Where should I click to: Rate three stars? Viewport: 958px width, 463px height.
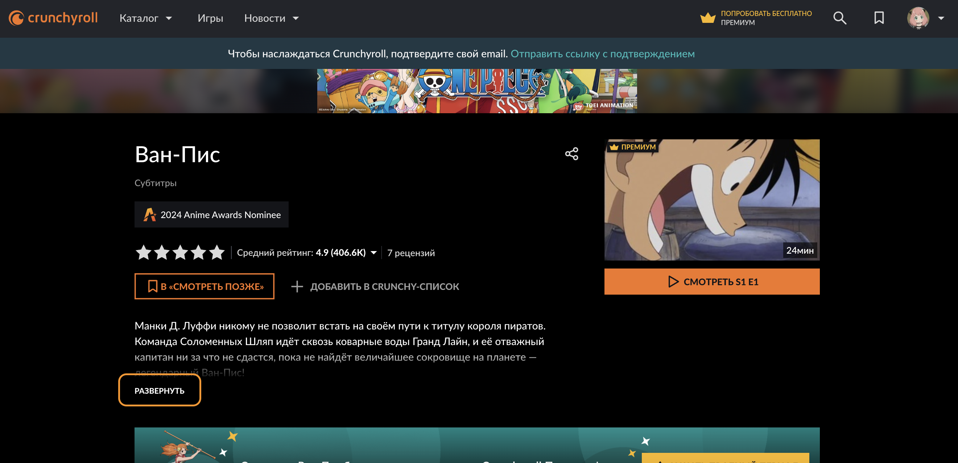coord(180,252)
